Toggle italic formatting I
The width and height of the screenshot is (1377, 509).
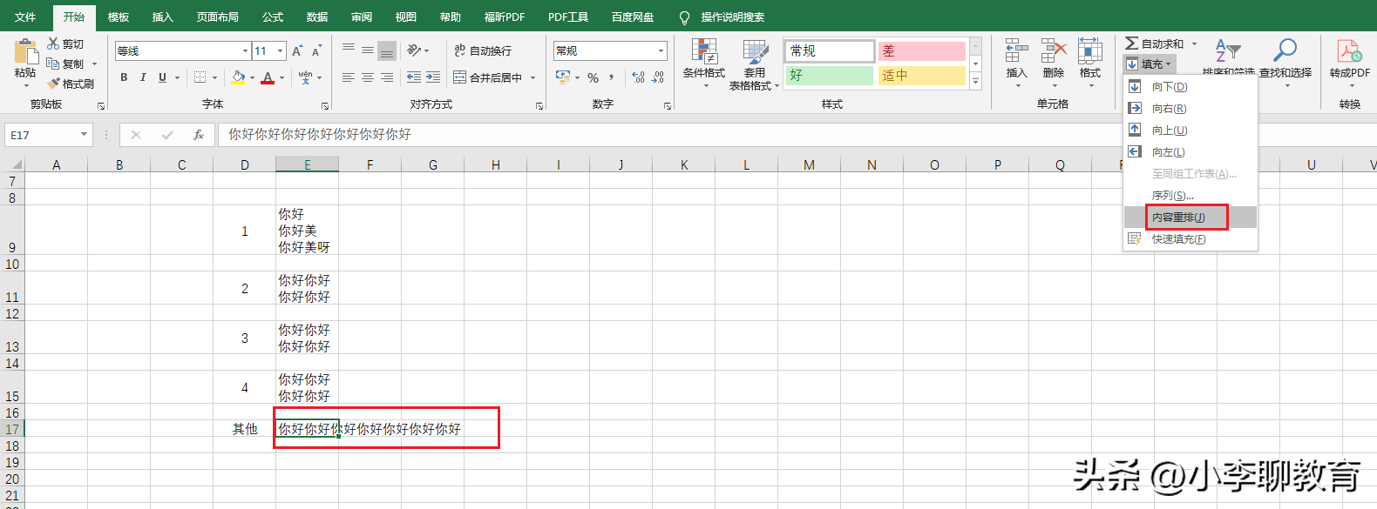pyautogui.click(x=143, y=77)
